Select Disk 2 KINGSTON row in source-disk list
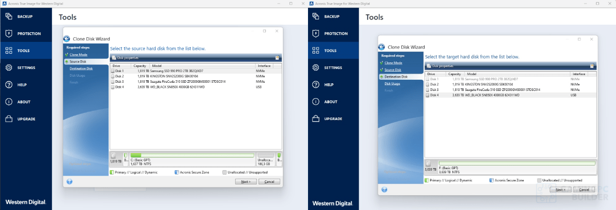 pos(196,76)
